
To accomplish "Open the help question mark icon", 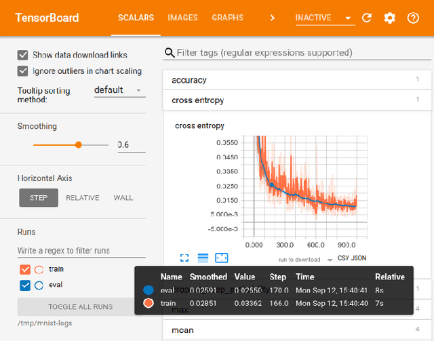I will pyautogui.click(x=413, y=18).
